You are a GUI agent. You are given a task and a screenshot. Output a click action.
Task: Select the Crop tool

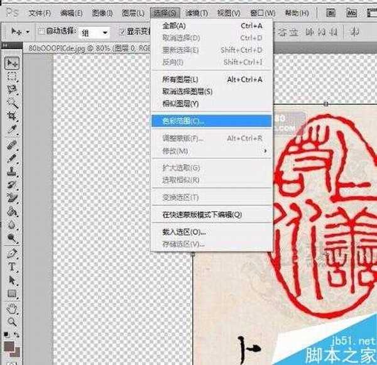click(11, 117)
